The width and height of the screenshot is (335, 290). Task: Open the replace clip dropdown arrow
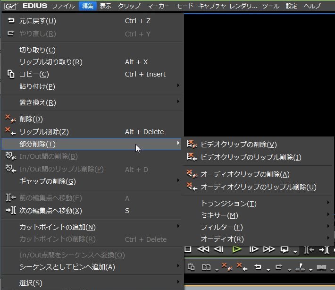pos(217,270)
